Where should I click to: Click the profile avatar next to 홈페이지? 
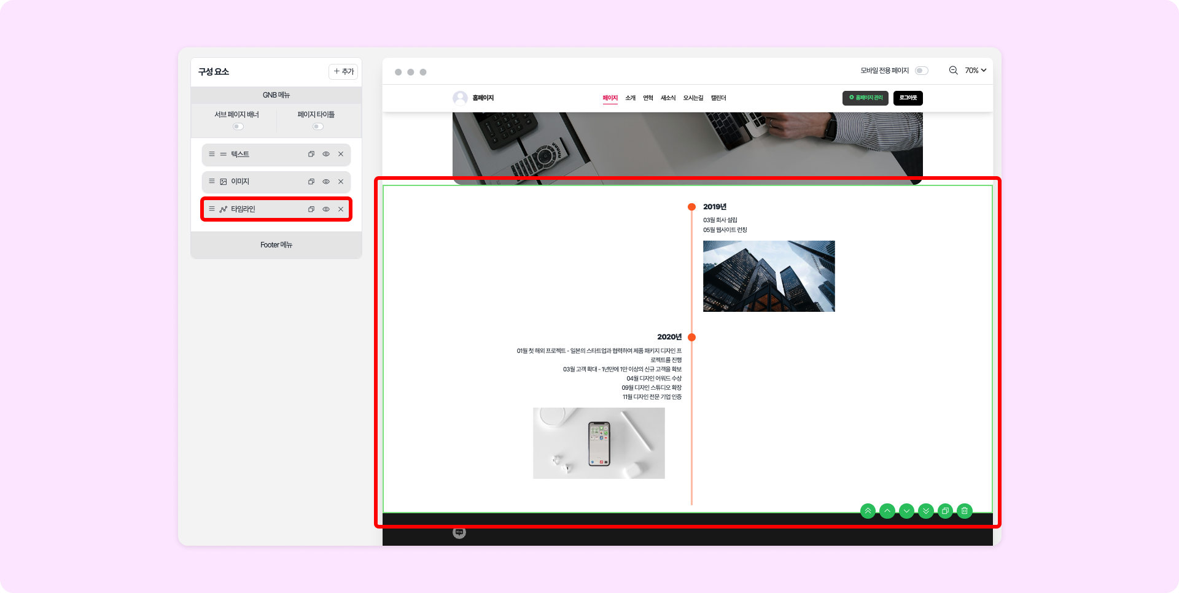[x=460, y=98]
